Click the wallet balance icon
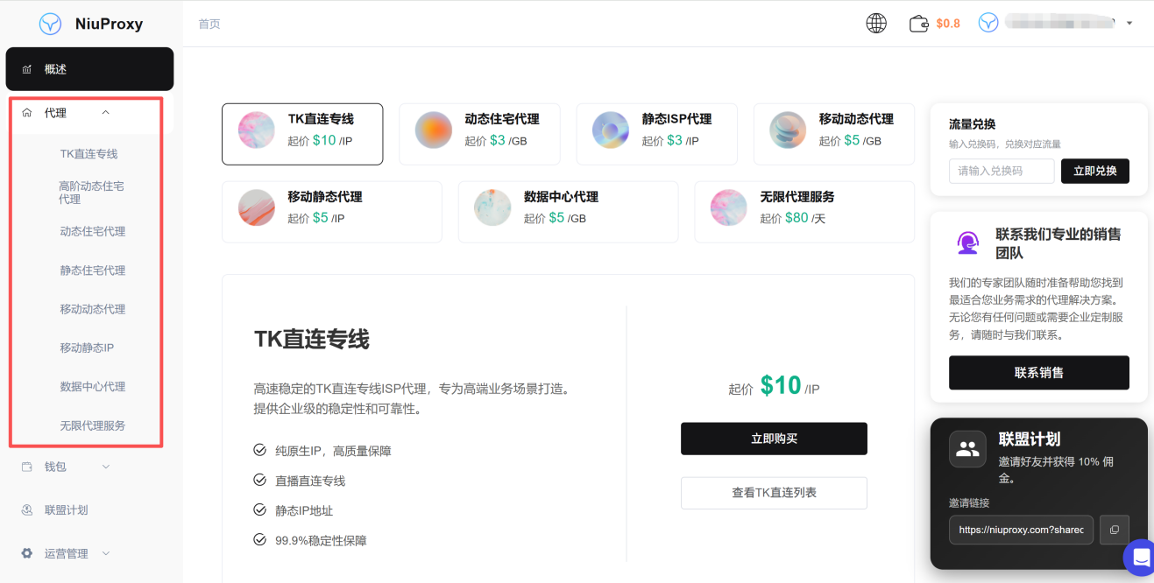Viewport: 1154px width, 583px height. [919, 24]
